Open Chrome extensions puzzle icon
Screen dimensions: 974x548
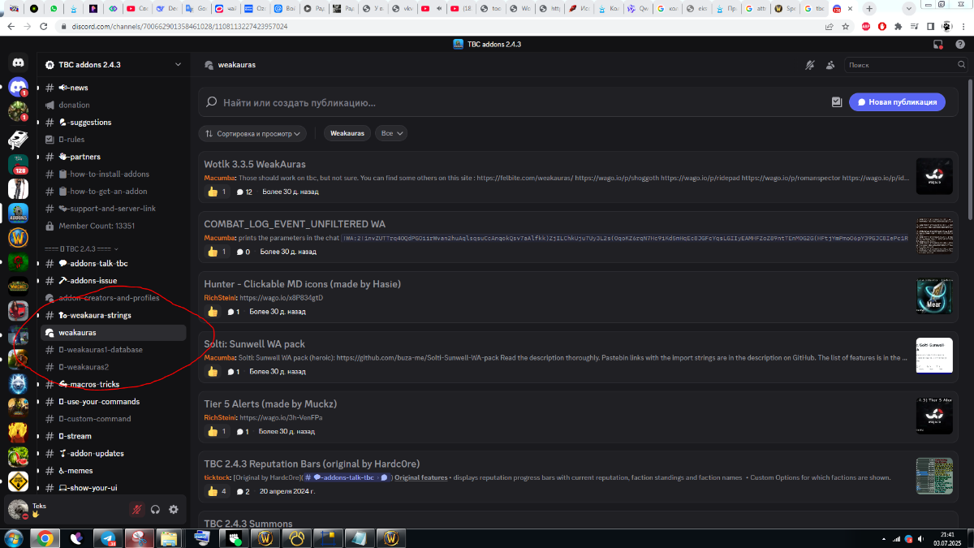coord(898,26)
